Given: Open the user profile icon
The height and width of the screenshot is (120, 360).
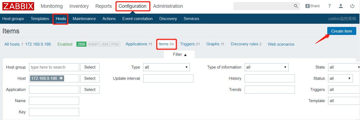Looking at the screenshot, I should point(341,6).
